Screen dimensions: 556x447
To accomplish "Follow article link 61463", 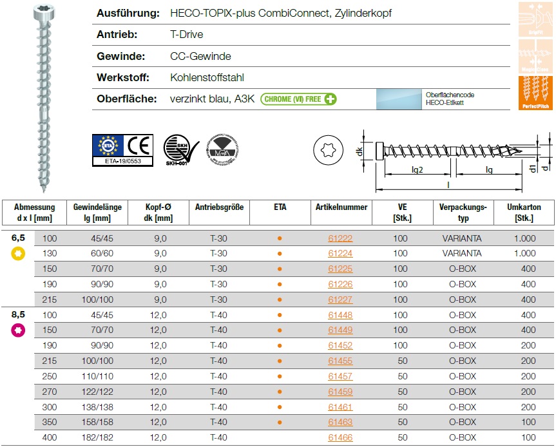I will click(x=340, y=422).
